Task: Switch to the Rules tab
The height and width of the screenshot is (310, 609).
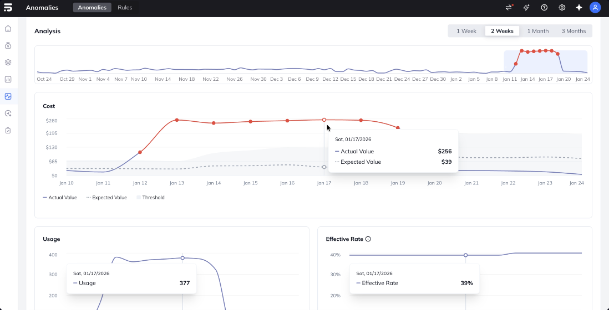Action: point(125,8)
